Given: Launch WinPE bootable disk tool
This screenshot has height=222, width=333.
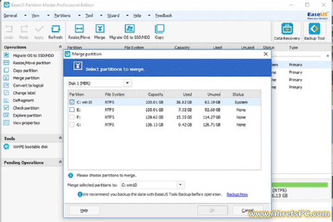Looking at the screenshot, I should coord(31,147).
